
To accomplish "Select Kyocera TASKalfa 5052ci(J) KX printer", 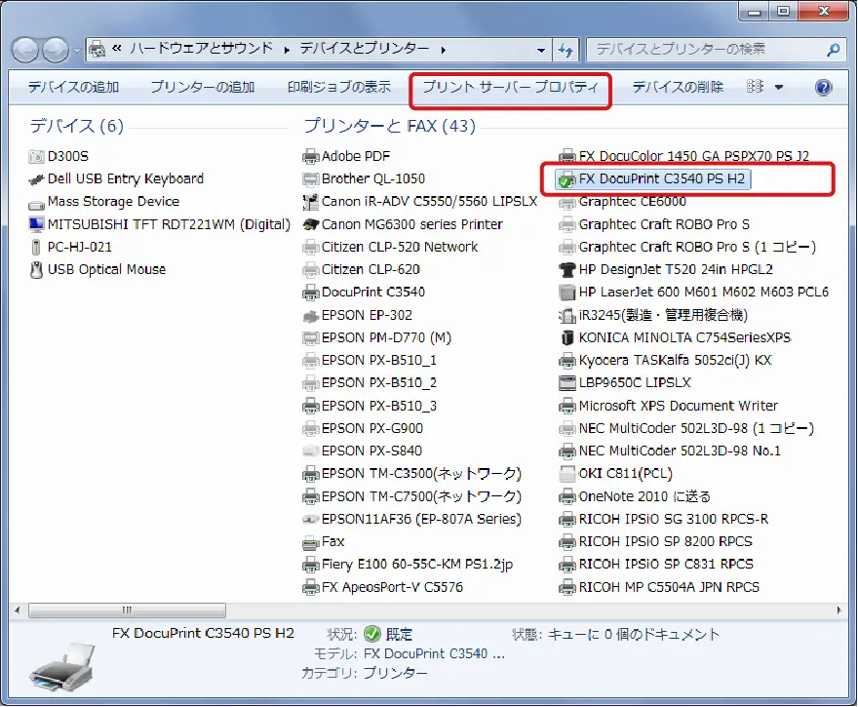I will [665, 361].
